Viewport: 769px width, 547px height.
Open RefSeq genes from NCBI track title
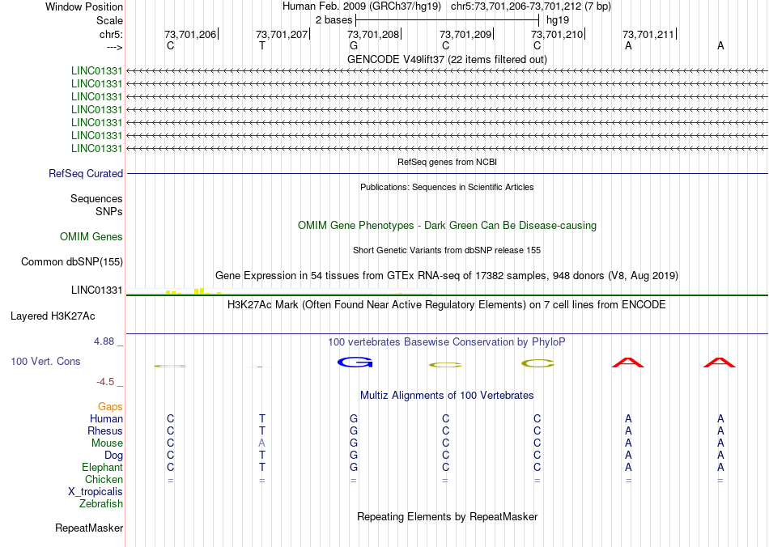(447, 162)
